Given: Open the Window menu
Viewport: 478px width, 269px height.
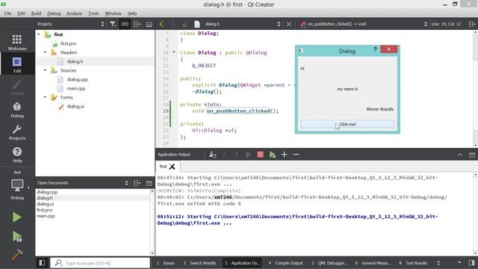Looking at the screenshot, I should 113,13.
